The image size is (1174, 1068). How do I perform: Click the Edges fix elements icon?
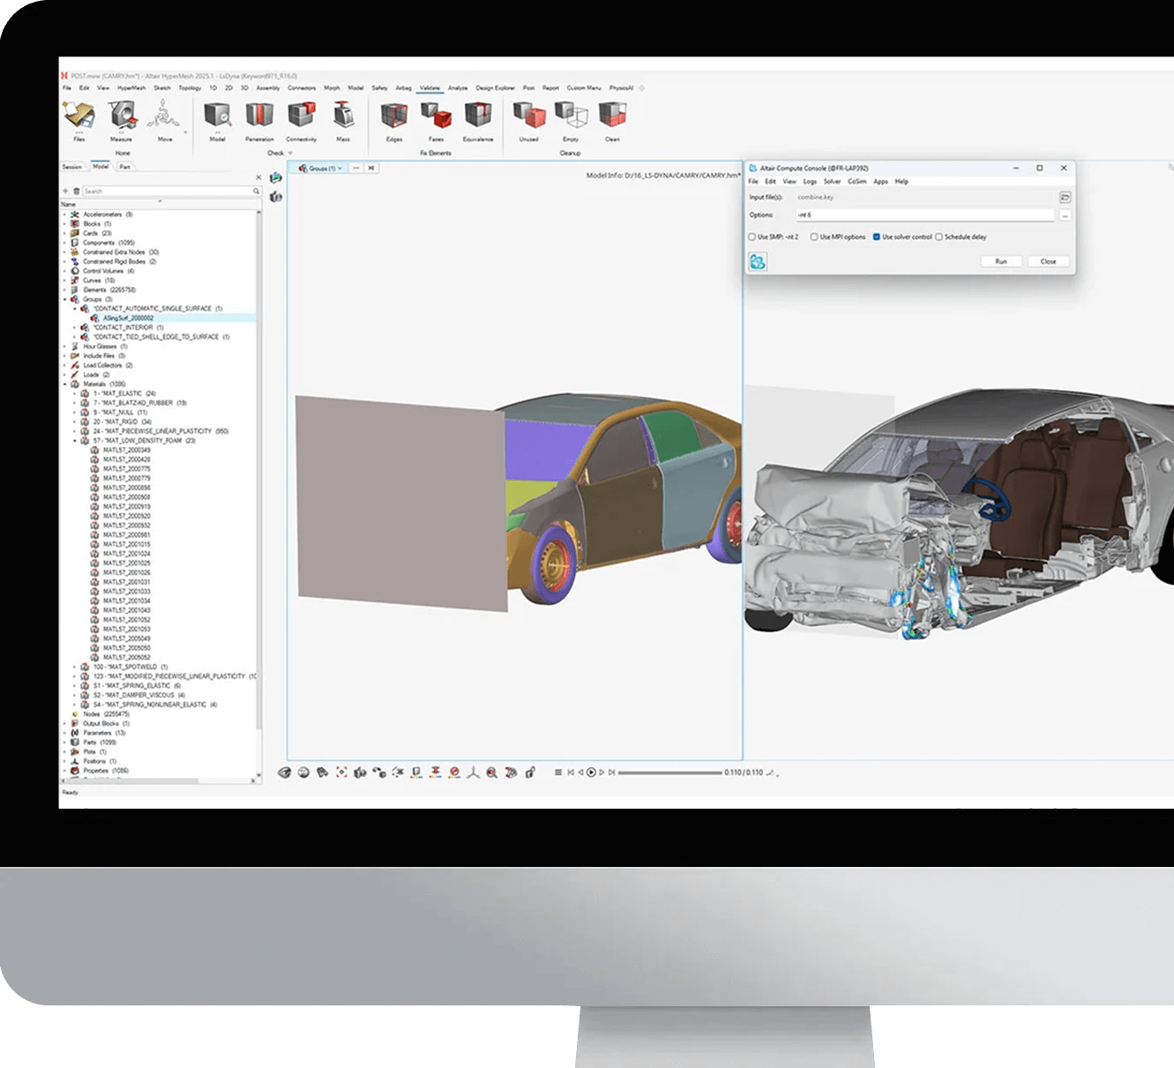pos(393,116)
